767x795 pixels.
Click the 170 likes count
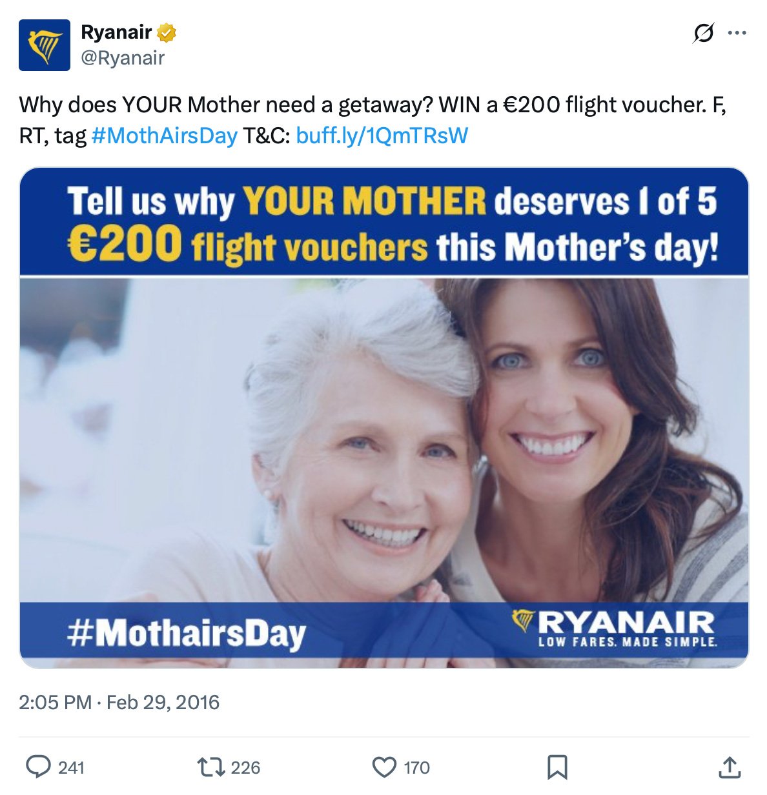point(416,768)
